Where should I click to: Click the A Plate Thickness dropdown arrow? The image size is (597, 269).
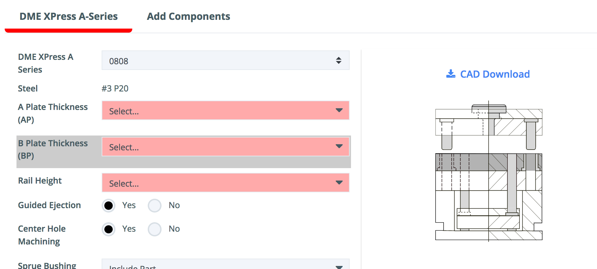coord(339,110)
